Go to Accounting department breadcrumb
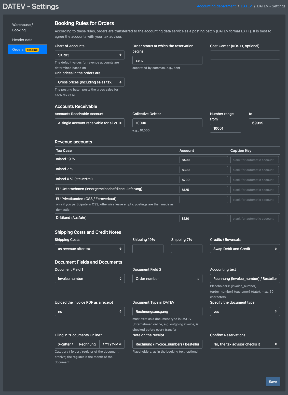The height and width of the screenshot is (395, 288). point(216,6)
